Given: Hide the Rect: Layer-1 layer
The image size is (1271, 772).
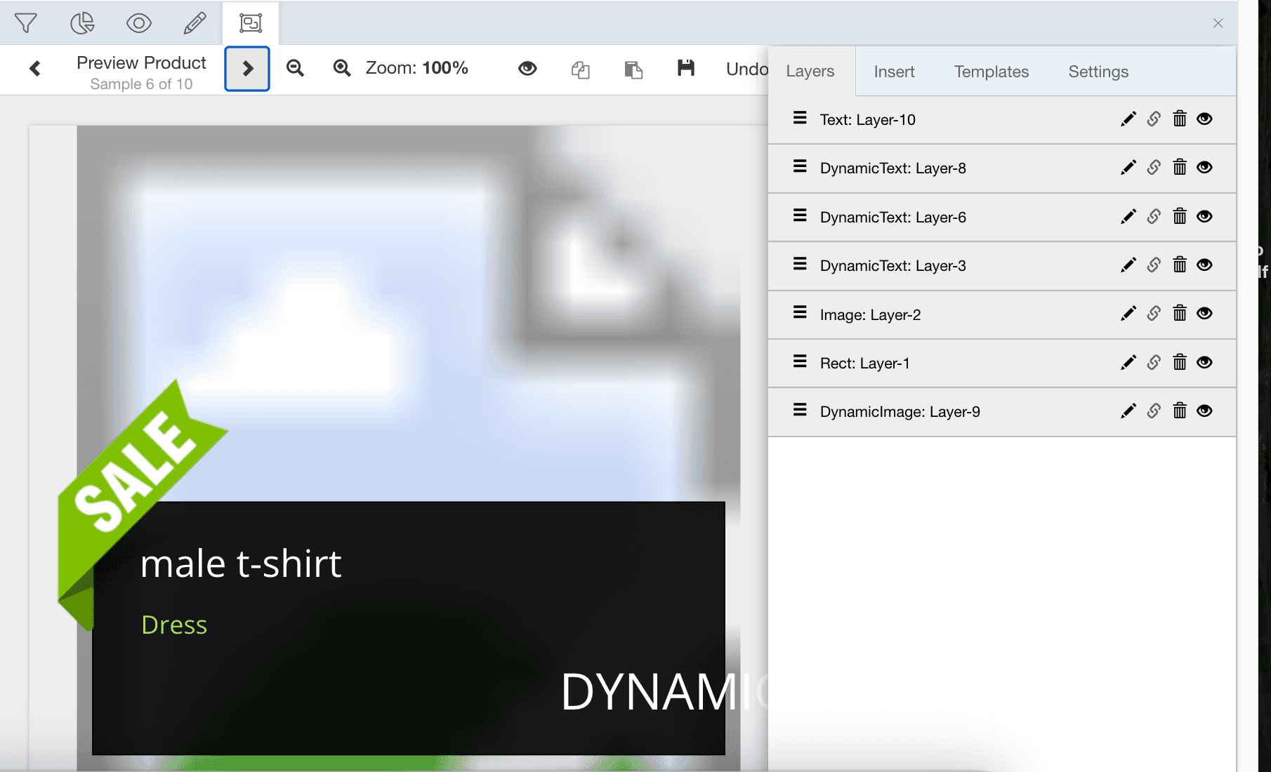Looking at the screenshot, I should tap(1205, 363).
